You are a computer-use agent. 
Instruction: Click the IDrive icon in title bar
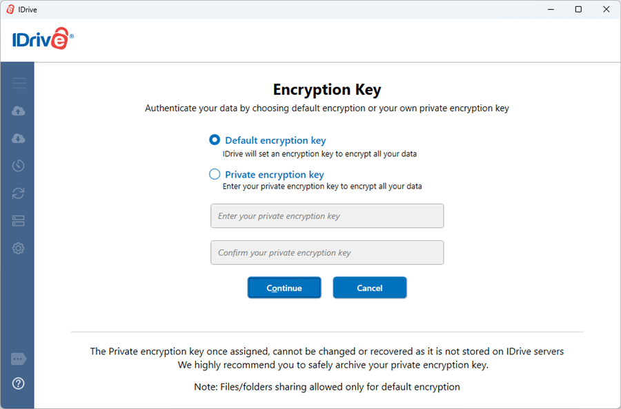coord(10,9)
